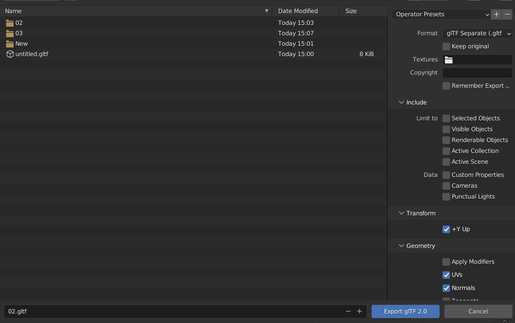515x323 pixels.
Task: Increment the filename number
Action: [359, 311]
